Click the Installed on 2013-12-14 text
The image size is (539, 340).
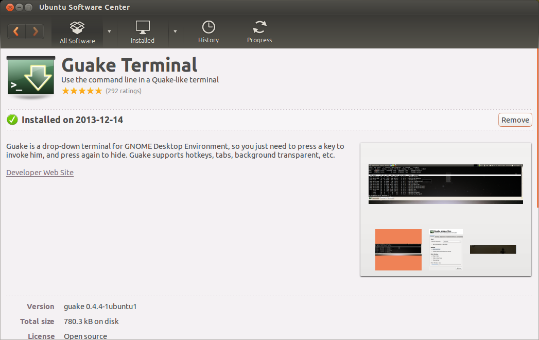[x=72, y=120]
